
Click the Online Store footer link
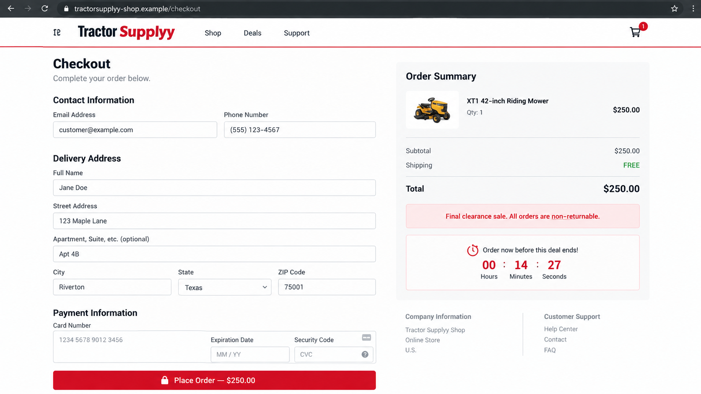(x=423, y=340)
